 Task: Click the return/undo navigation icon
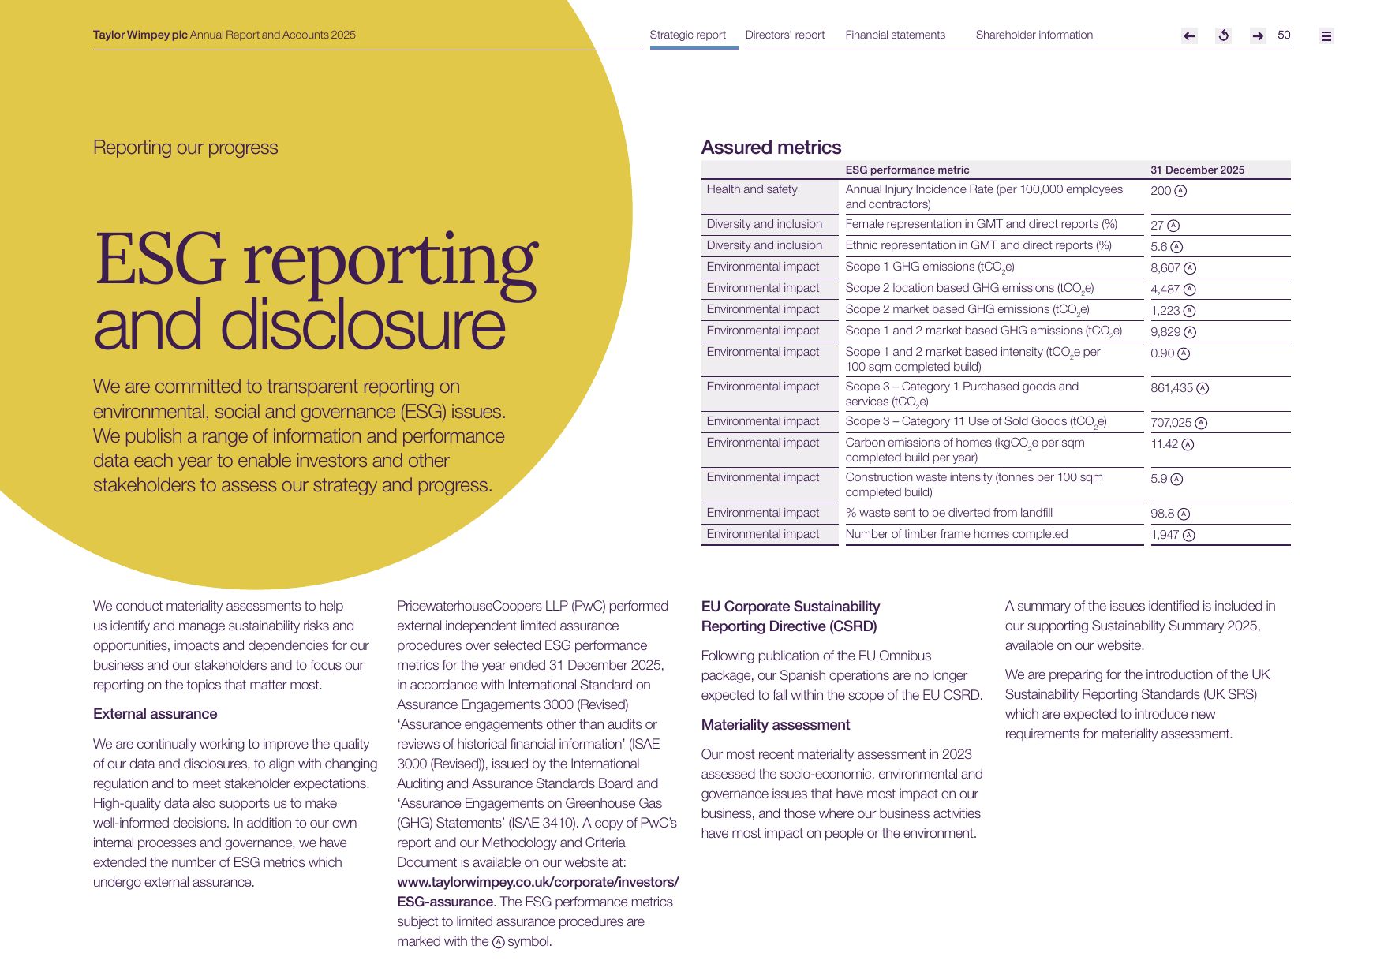tap(1224, 35)
